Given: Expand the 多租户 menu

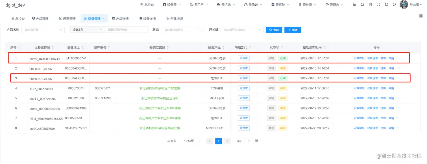Looking at the screenshot, I should (199, 5).
